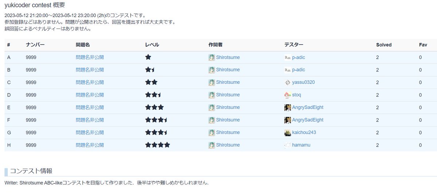This screenshot has width=437, height=193.
Task: Open tester kaichou243 profile
Action: tap(304, 133)
